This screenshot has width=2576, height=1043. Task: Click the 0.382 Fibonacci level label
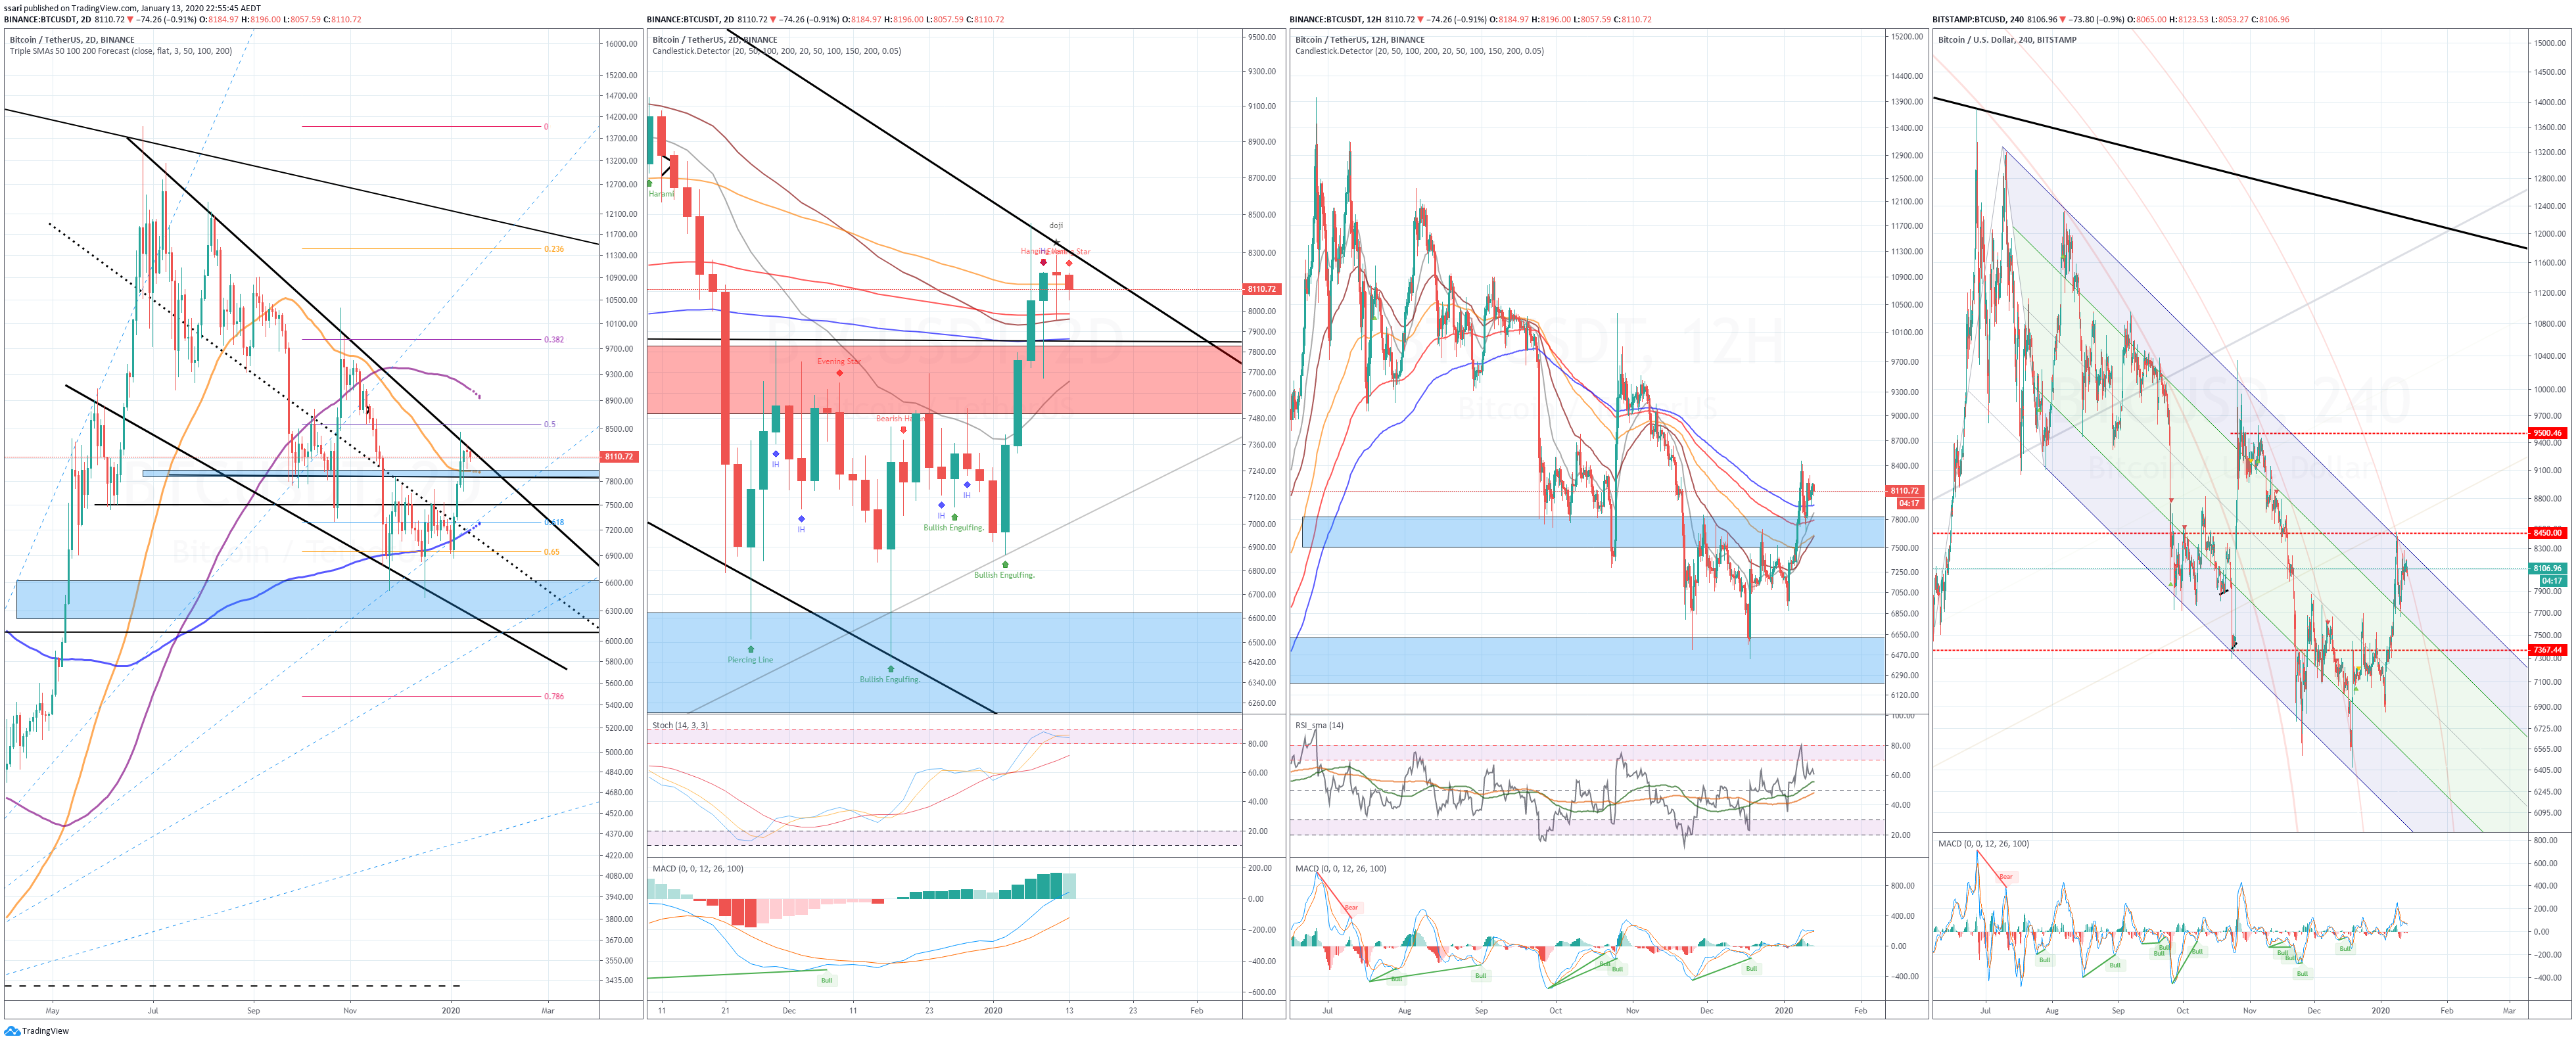pyautogui.click(x=554, y=340)
